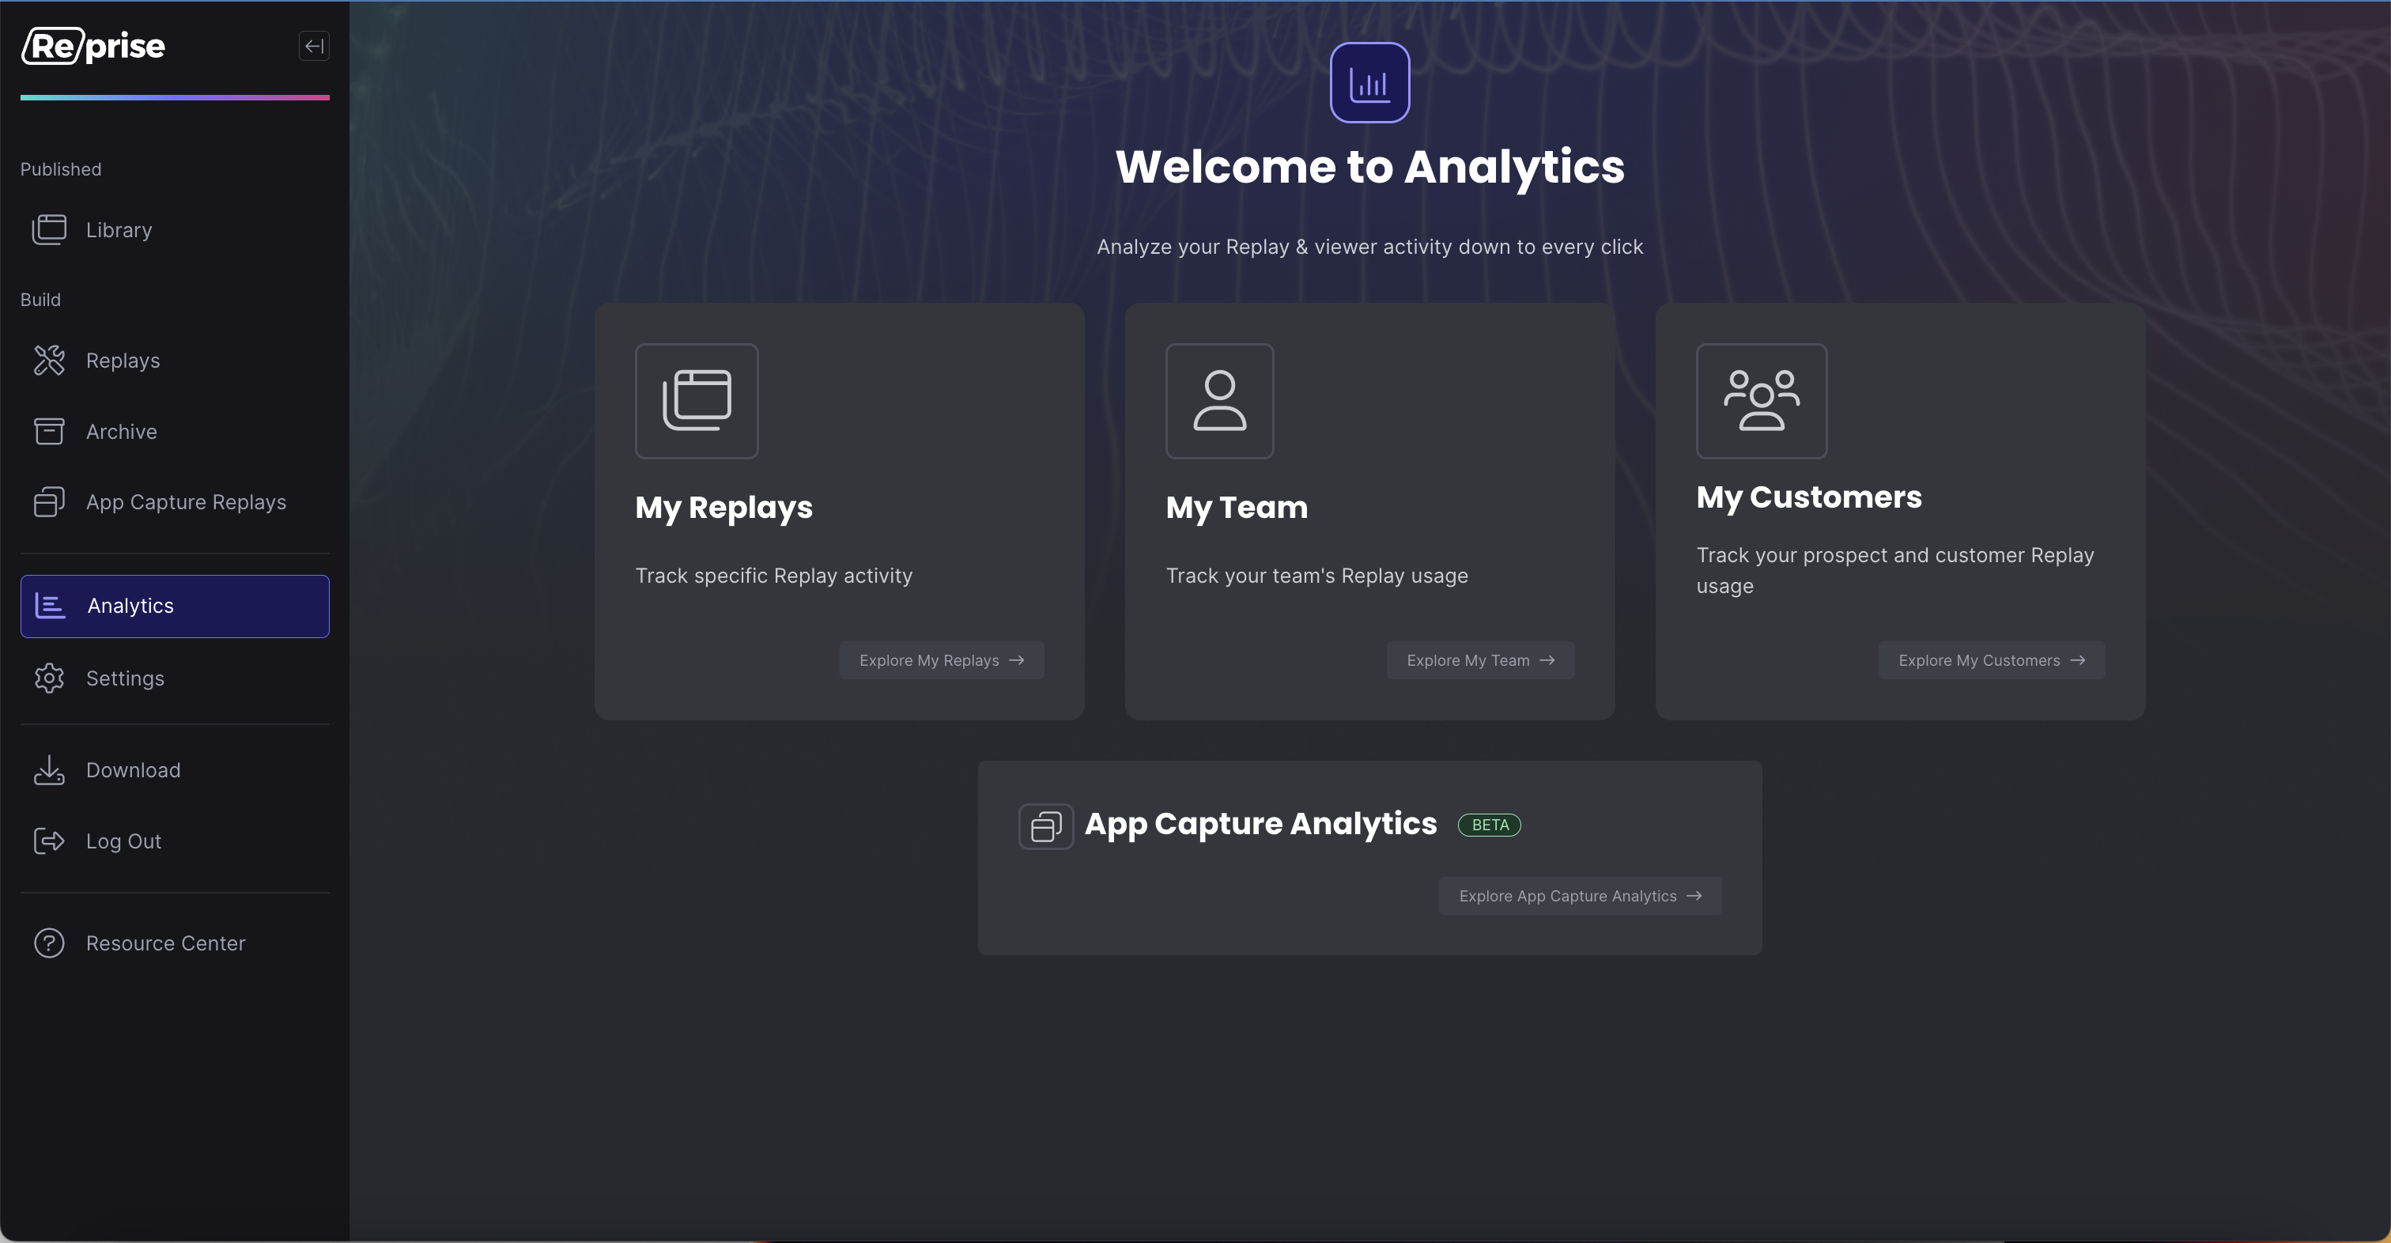Click the My Customers card title
2391x1243 pixels.
pyautogui.click(x=1809, y=497)
